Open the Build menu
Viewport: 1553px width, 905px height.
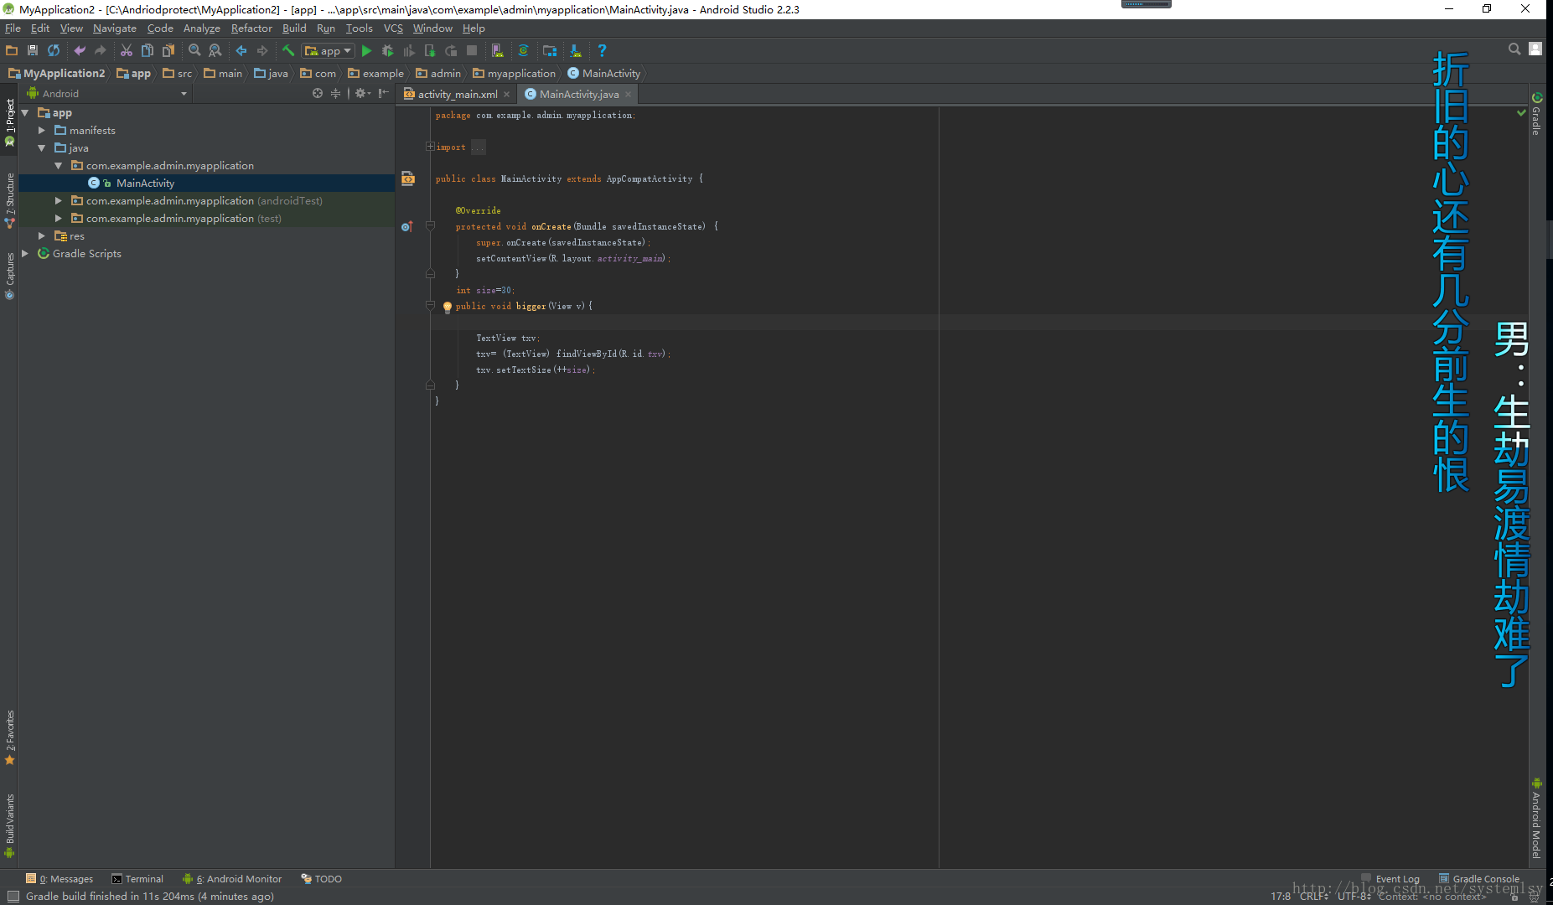(x=294, y=28)
